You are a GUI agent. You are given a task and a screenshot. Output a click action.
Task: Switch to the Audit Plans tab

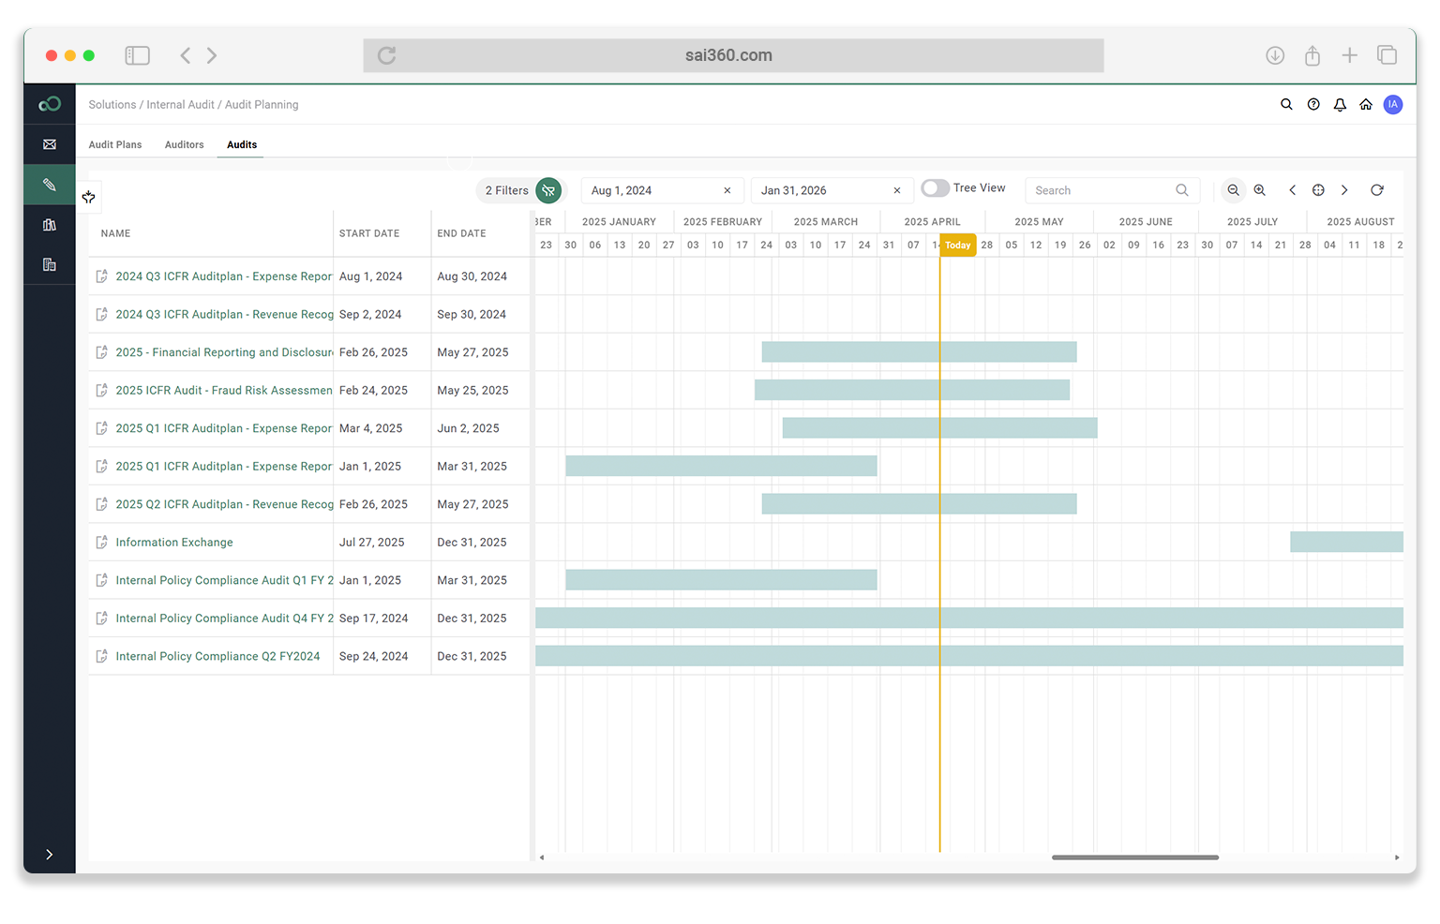tap(115, 144)
